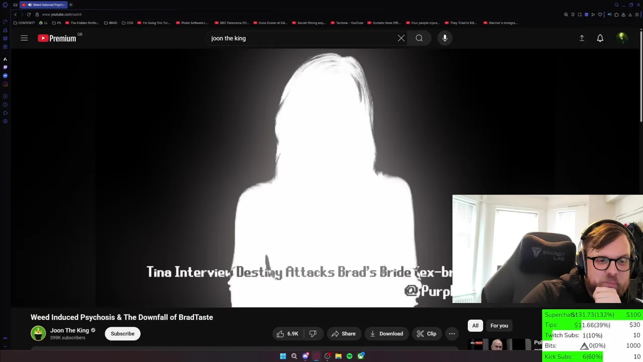Bookmark page with the heart icon
Image resolution: width=643 pixels, height=362 pixels.
[x=600, y=15]
